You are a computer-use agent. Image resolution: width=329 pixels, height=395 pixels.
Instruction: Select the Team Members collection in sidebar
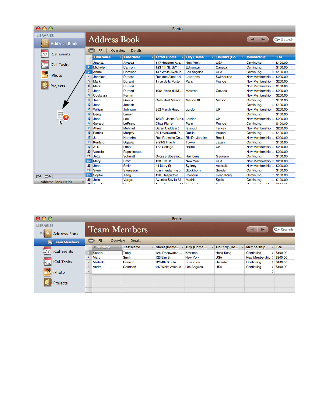coord(59,242)
